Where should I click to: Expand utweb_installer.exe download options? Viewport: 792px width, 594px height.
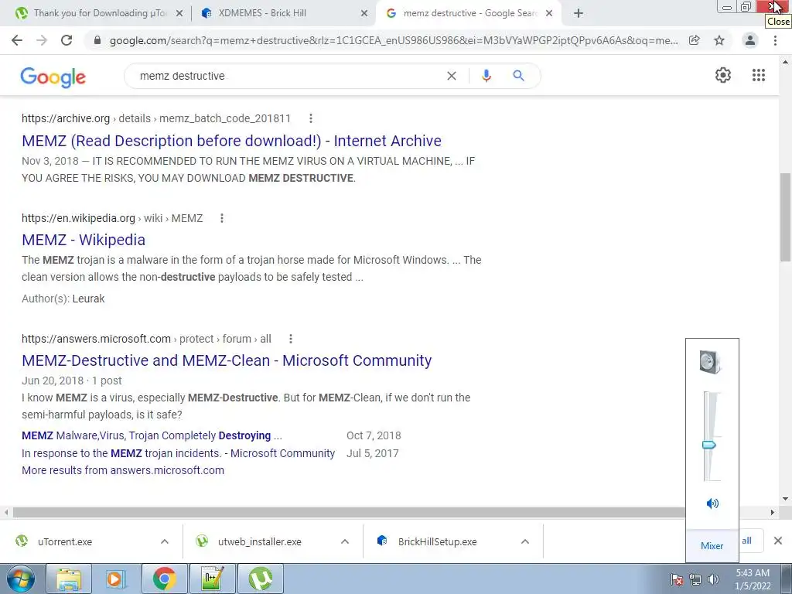[x=345, y=541]
